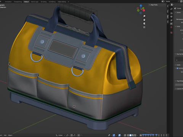Open object visibility and selectability dropdown
This screenshot has width=183, height=137.
(110, 135)
